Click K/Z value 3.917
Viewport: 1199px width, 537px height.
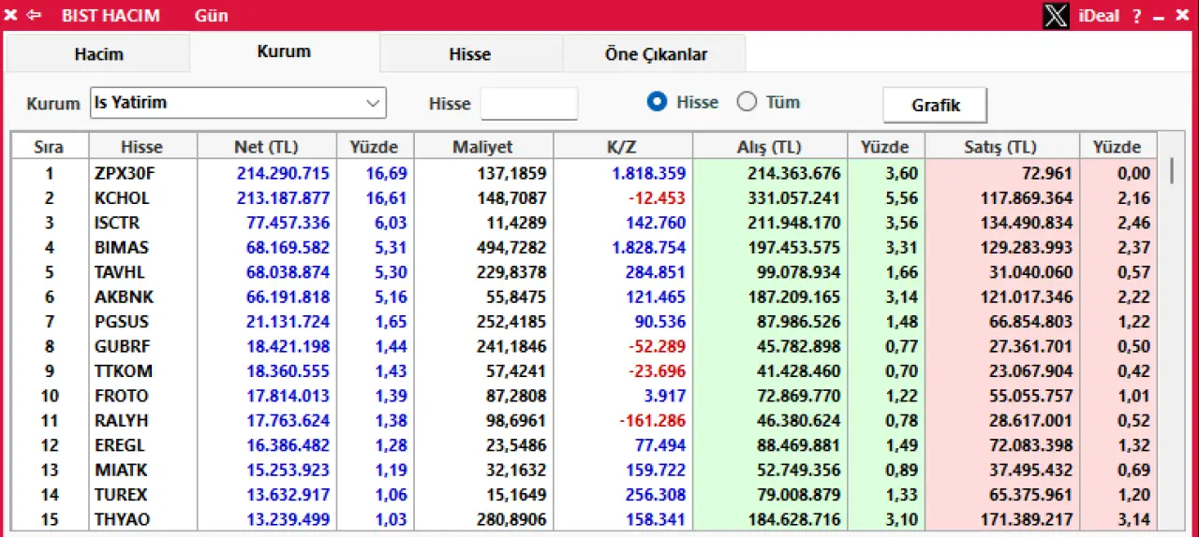pyautogui.click(x=665, y=396)
